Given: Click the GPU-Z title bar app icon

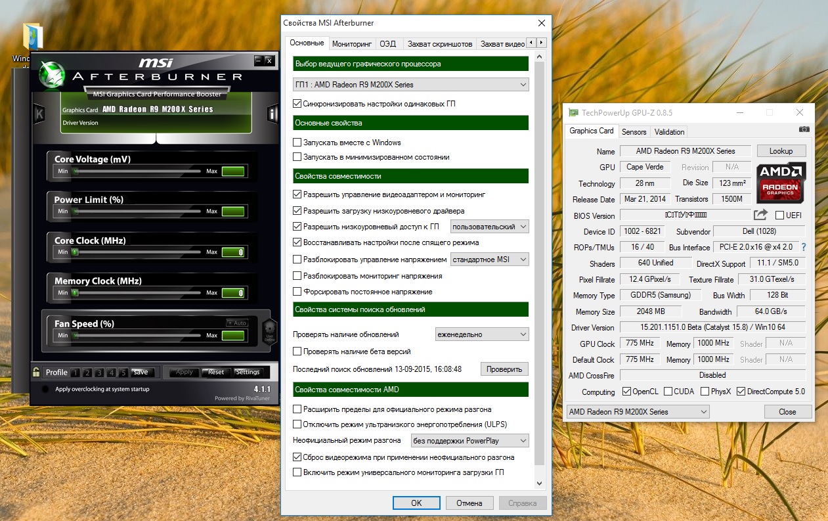Looking at the screenshot, I should (573, 112).
